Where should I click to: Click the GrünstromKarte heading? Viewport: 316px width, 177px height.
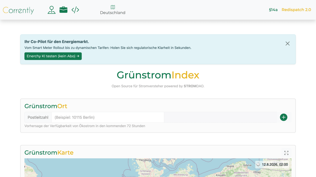[x=49, y=152]
